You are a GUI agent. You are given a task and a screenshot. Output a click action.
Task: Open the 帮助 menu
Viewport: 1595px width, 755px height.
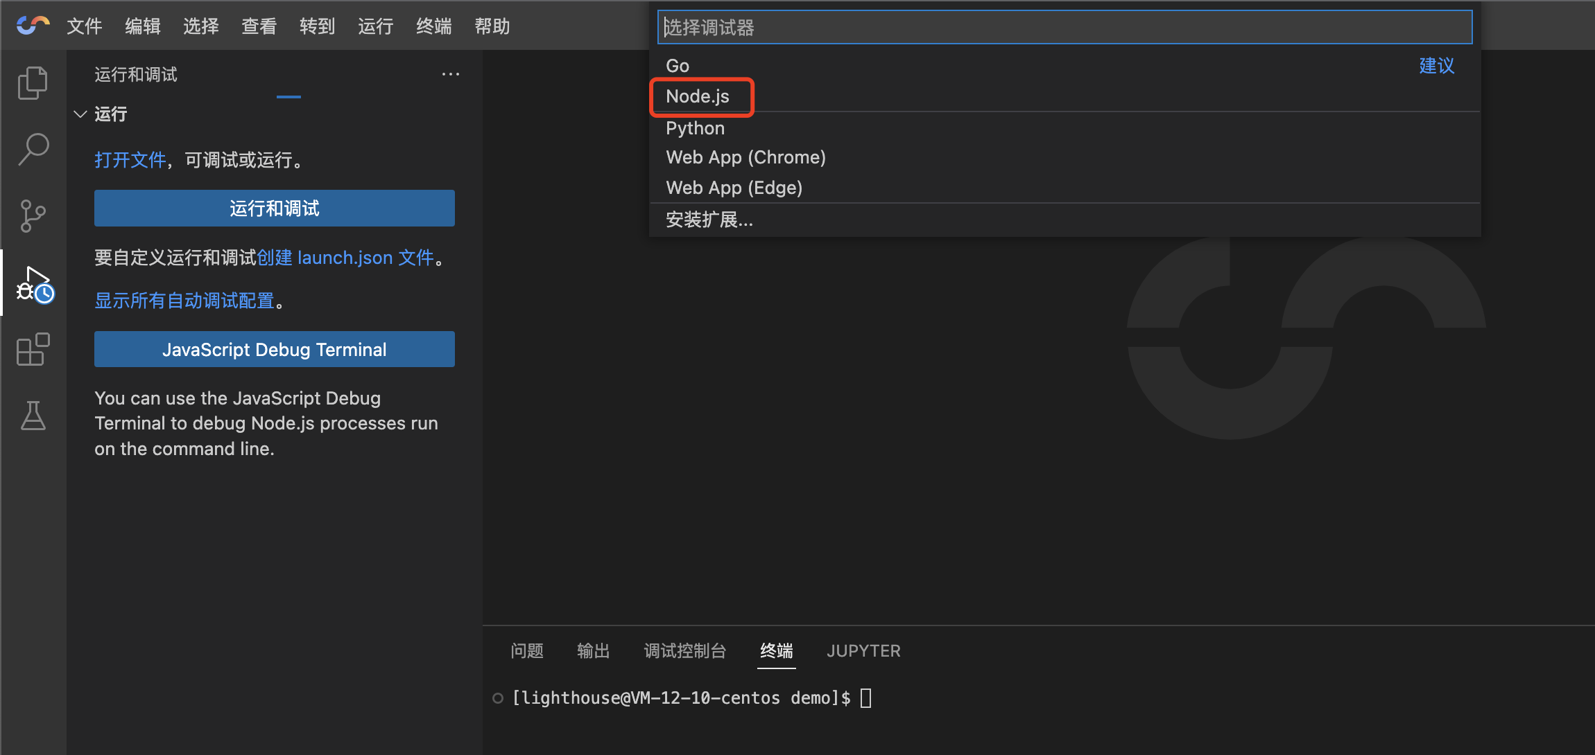[x=492, y=26]
